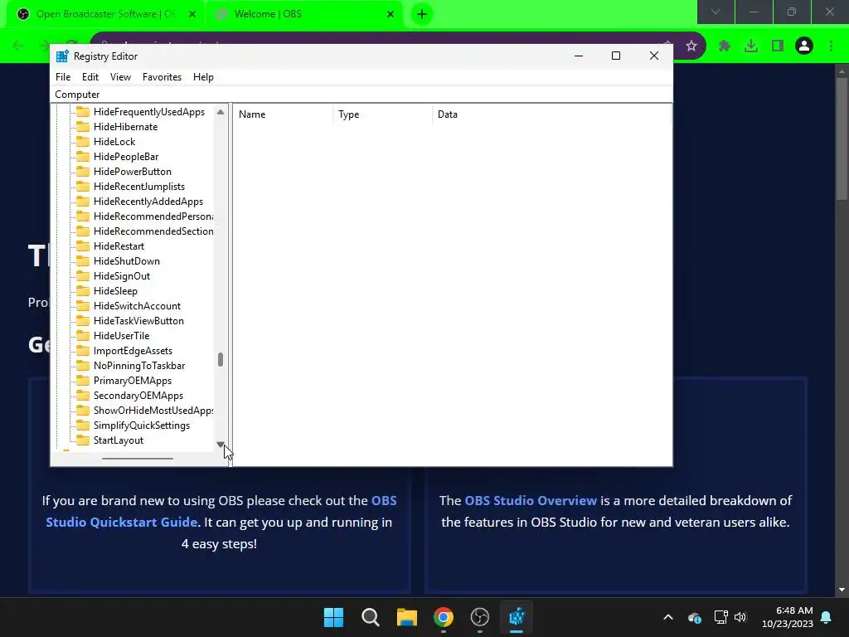
Task: Click the tree scroll-up arrow
Action: point(221,112)
